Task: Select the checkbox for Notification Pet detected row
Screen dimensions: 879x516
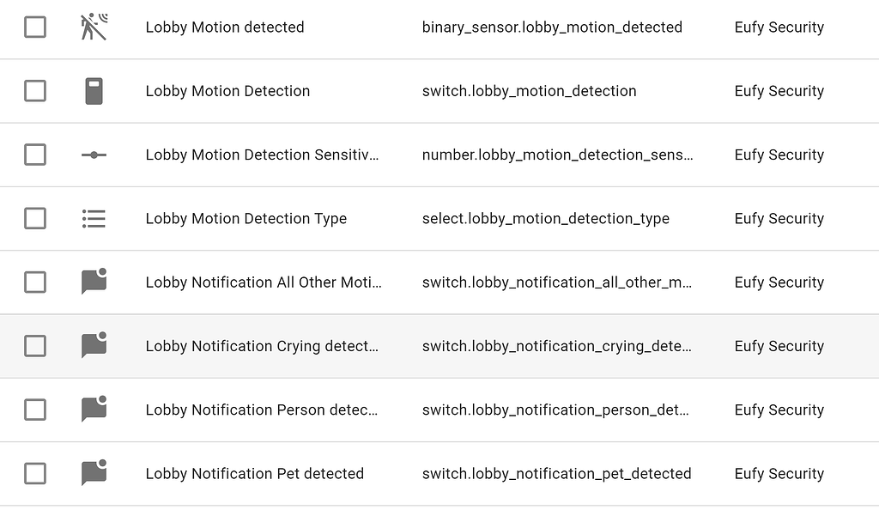Action: pos(35,473)
